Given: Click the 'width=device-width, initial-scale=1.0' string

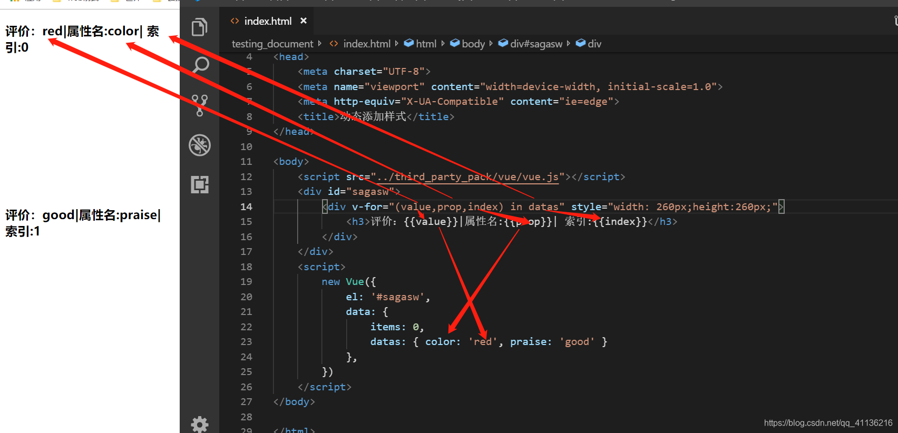Looking at the screenshot, I should pos(598,86).
